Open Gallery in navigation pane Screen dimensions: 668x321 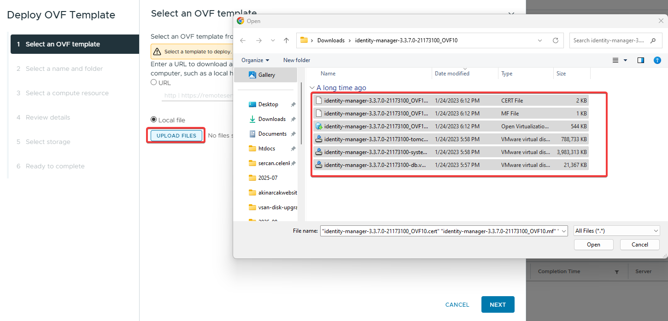[266, 75]
